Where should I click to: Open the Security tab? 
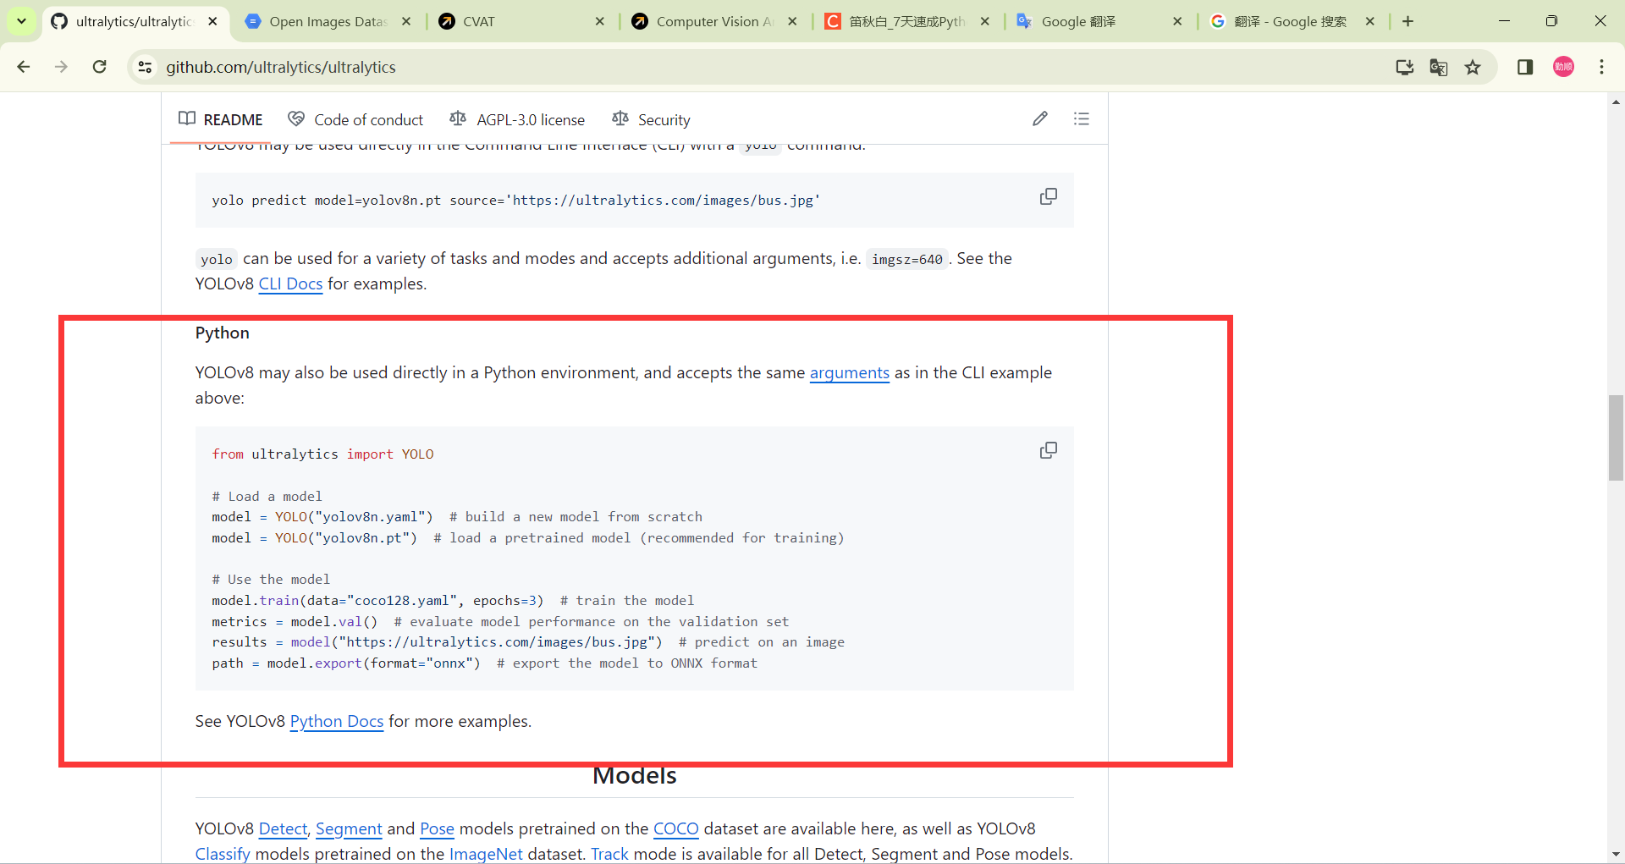(x=651, y=119)
